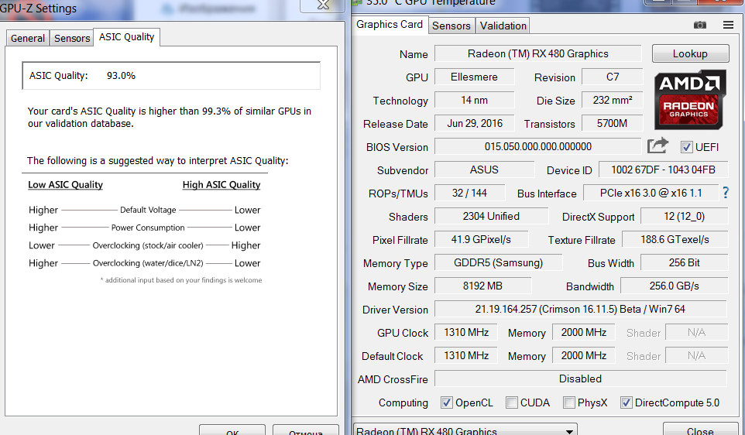Toggle the PhysX checkbox
Image resolution: width=745 pixels, height=435 pixels.
point(568,402)
